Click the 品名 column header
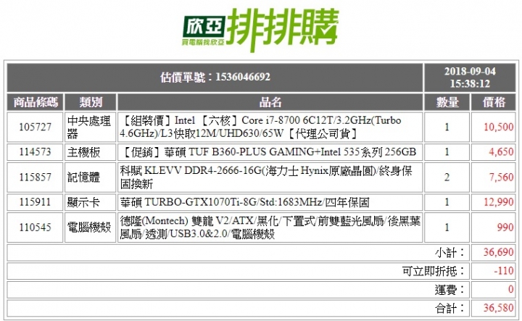 coord(270,102)
